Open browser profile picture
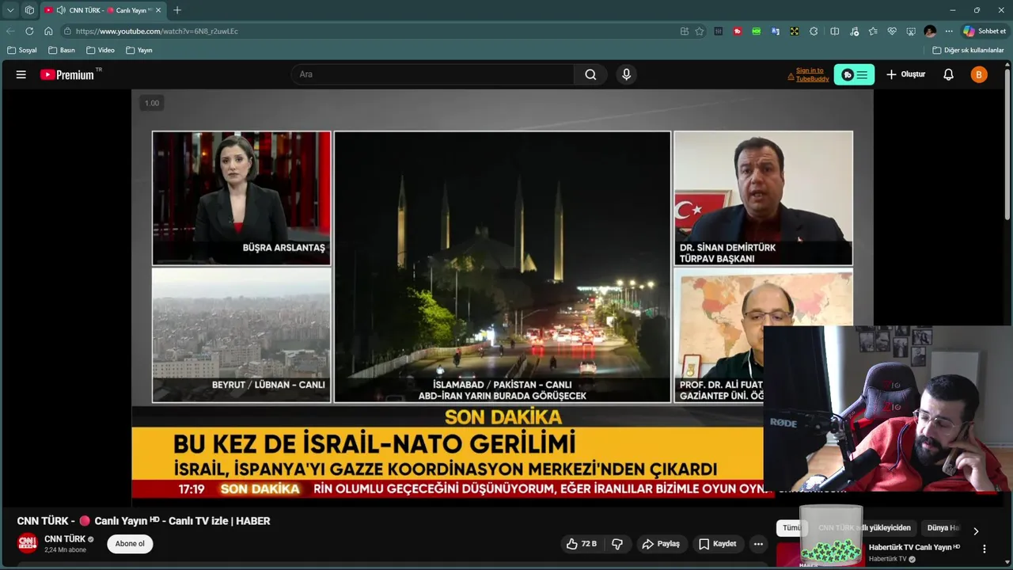 click(x=930, y=31)
